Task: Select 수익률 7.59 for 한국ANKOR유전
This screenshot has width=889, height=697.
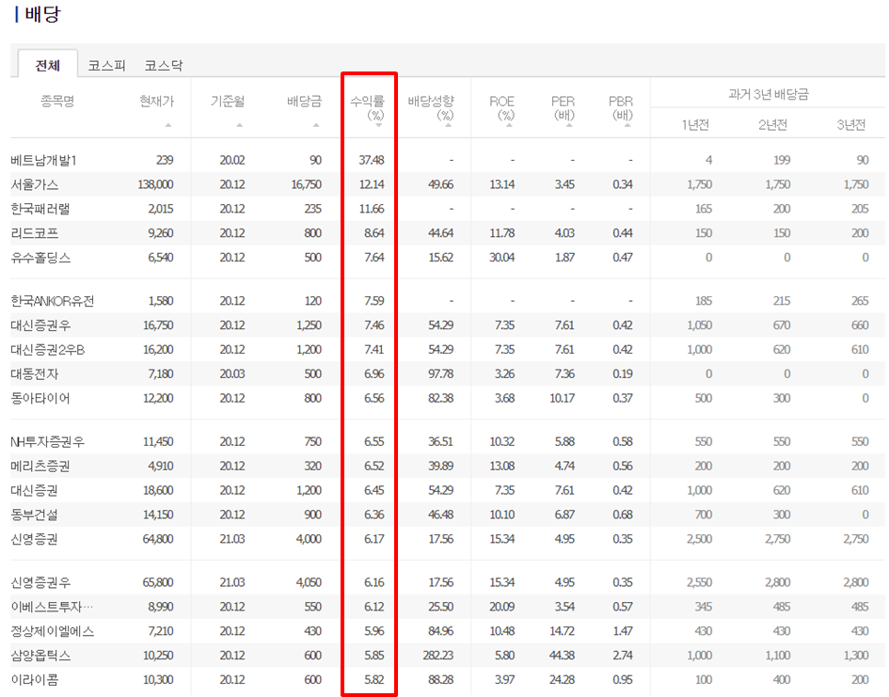Action: (x=373, y=301)
